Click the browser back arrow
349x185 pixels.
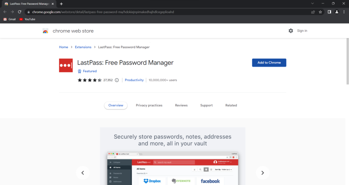coord(5,12)
